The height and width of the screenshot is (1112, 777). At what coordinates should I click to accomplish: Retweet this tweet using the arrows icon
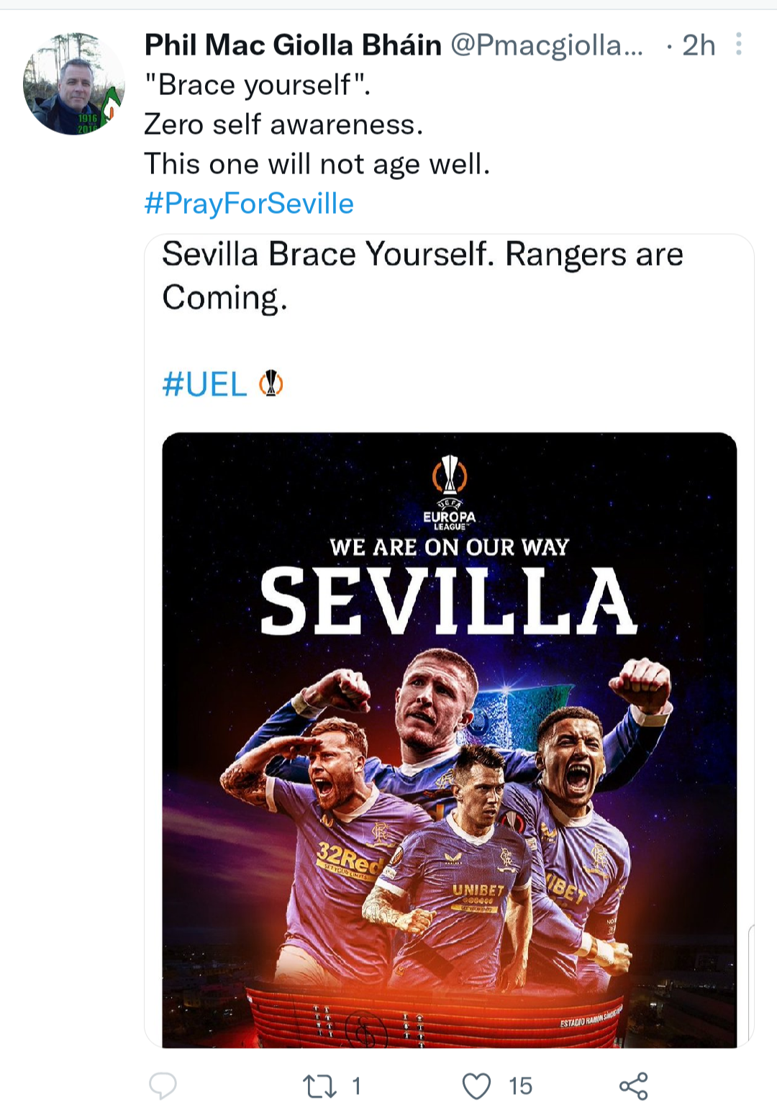tap(319, 1085)
